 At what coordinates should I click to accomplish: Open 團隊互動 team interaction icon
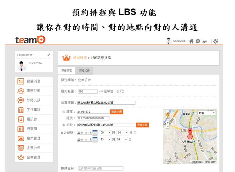[x=21, y=91]
